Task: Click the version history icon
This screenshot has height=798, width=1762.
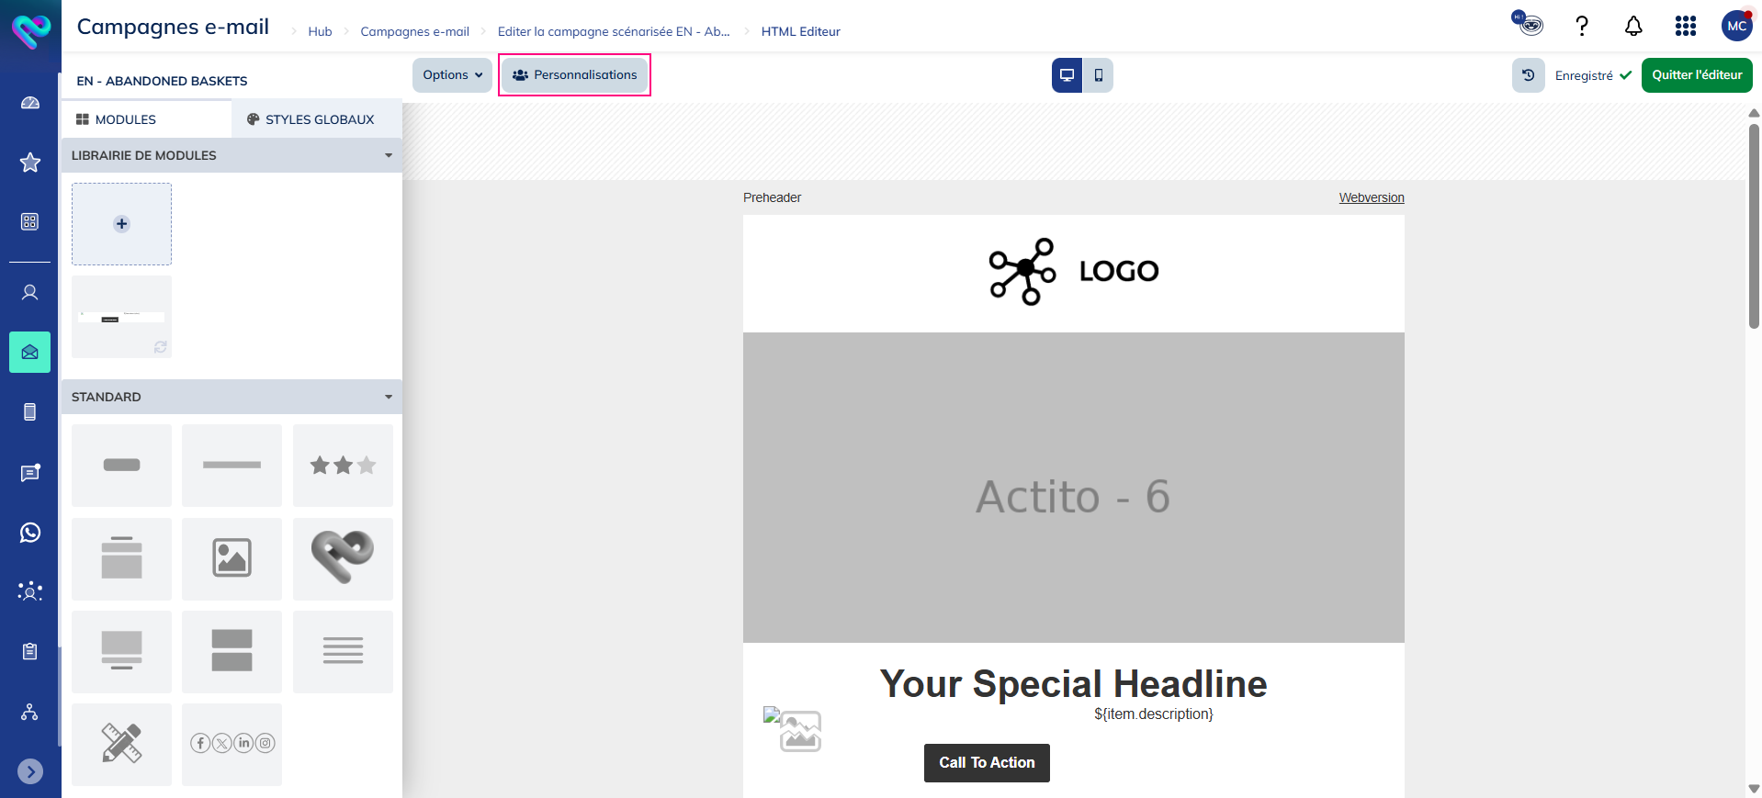Action: click(x=1528, y=75)
